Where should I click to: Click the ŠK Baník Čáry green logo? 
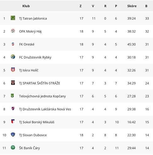(13, 147)
